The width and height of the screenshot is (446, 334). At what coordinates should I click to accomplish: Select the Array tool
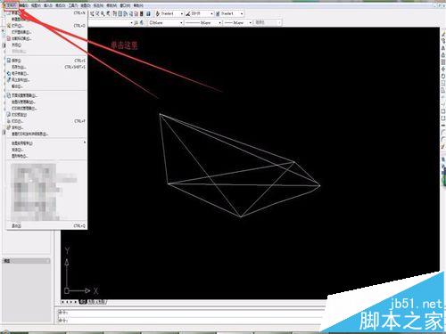point(443,62)
